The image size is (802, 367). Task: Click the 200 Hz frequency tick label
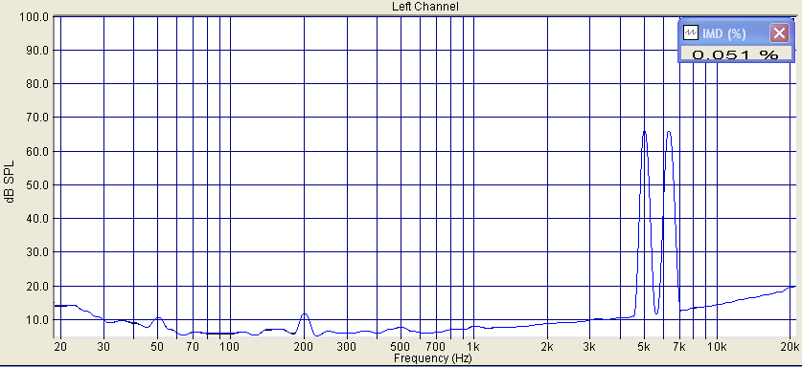304,348
